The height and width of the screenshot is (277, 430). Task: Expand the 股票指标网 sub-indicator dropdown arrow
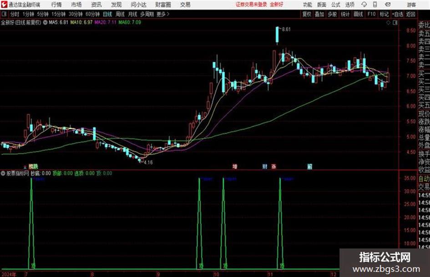(3, 173)
